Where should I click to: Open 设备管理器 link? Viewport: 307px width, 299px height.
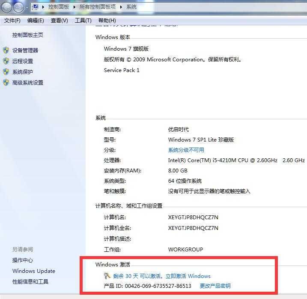tap(25, 51)
